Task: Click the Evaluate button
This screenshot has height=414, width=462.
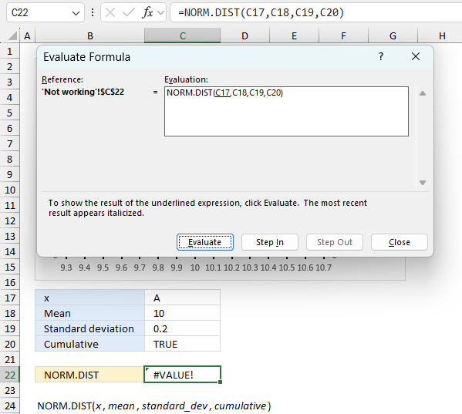Action: [x=205, y=242]
